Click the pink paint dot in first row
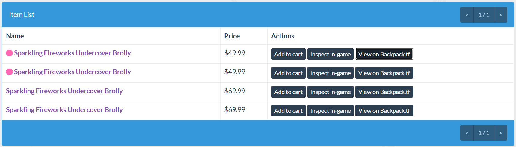The height and width of the screenshot is (147, 516). coord(9,53)
